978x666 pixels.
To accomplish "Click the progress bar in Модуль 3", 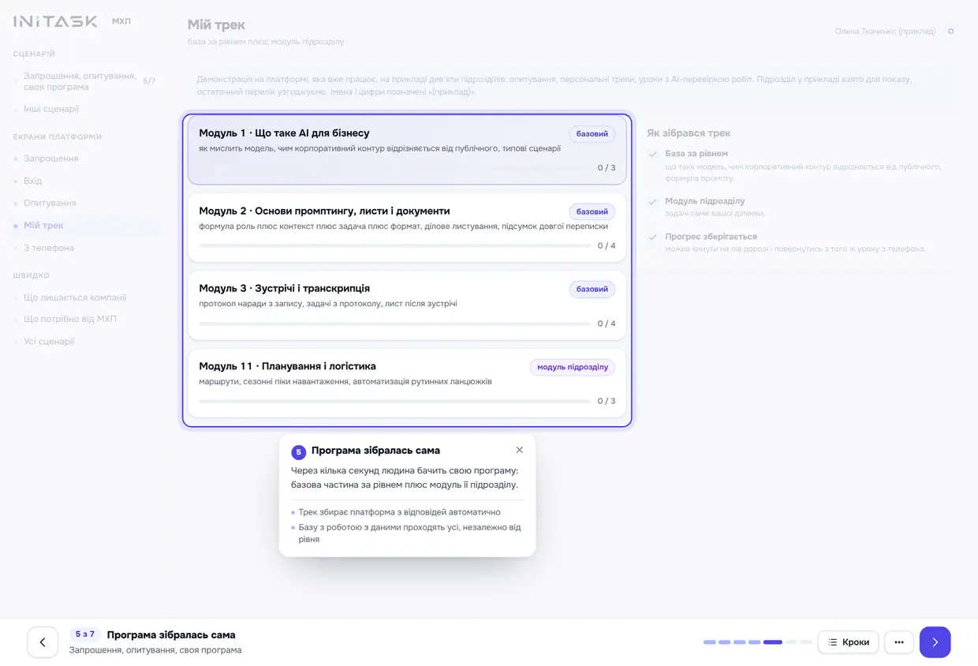I will pos(394,324).
